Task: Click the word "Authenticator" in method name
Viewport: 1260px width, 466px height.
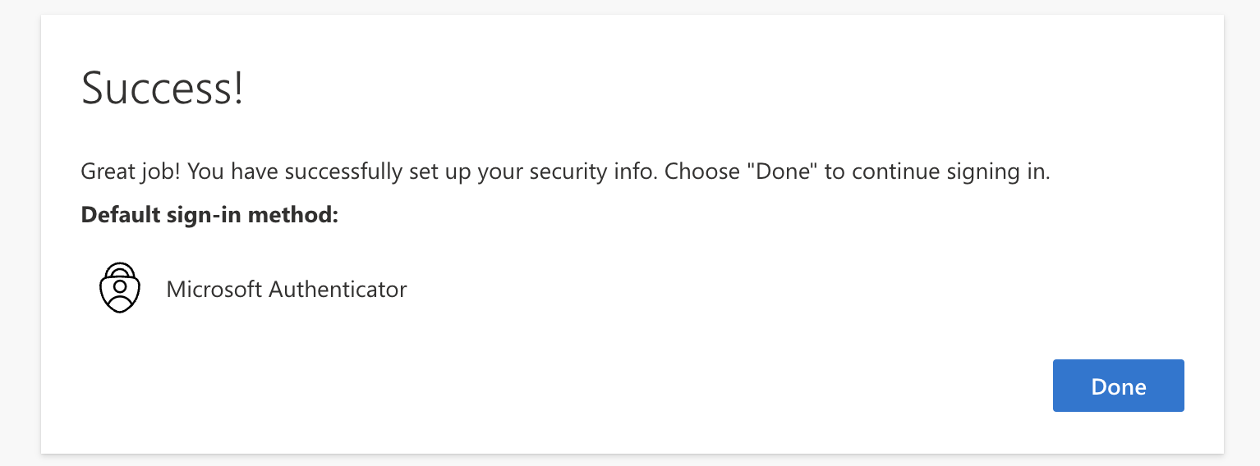Action: coord(338,289)
